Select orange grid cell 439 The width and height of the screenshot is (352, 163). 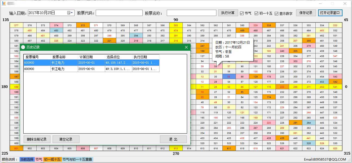point(282,138)
